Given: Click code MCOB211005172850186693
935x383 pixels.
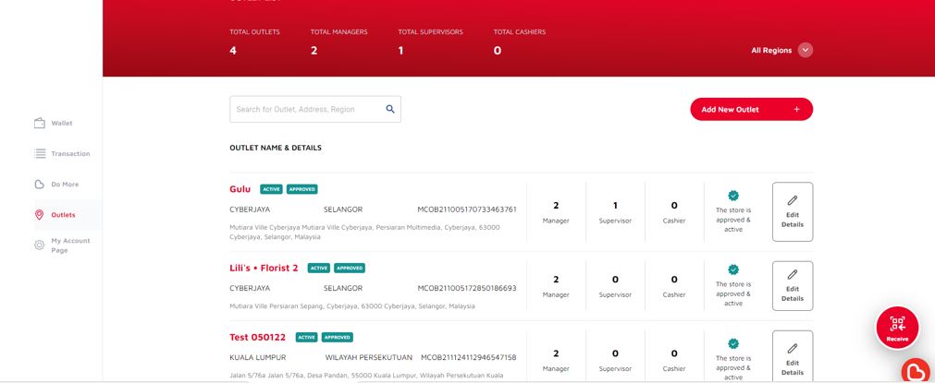Looking at the screenshot, I should 467,288.
